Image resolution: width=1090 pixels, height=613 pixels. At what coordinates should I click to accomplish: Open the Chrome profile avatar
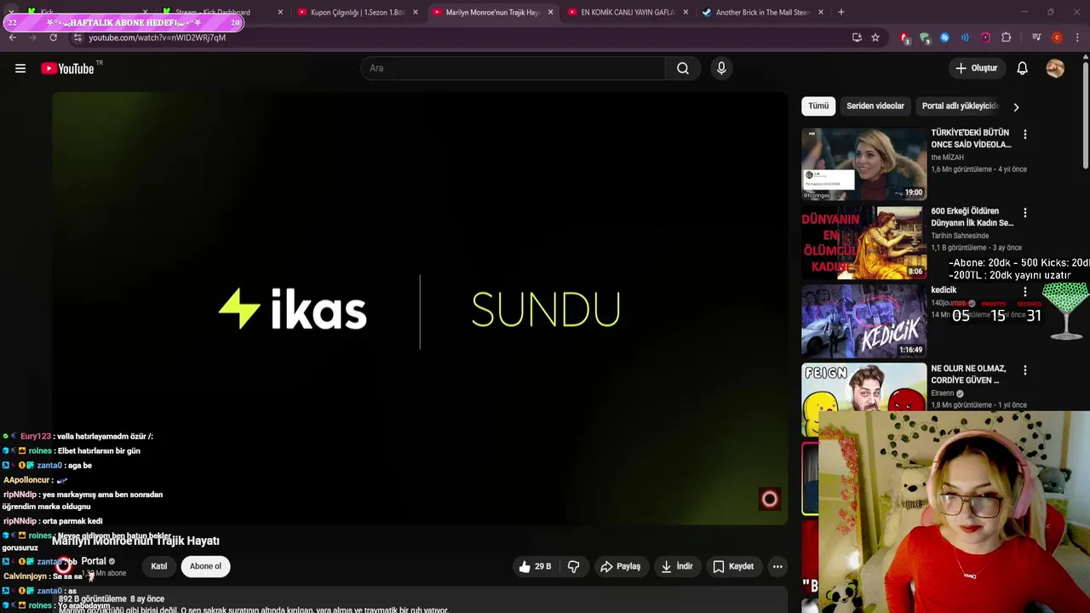1057,37
